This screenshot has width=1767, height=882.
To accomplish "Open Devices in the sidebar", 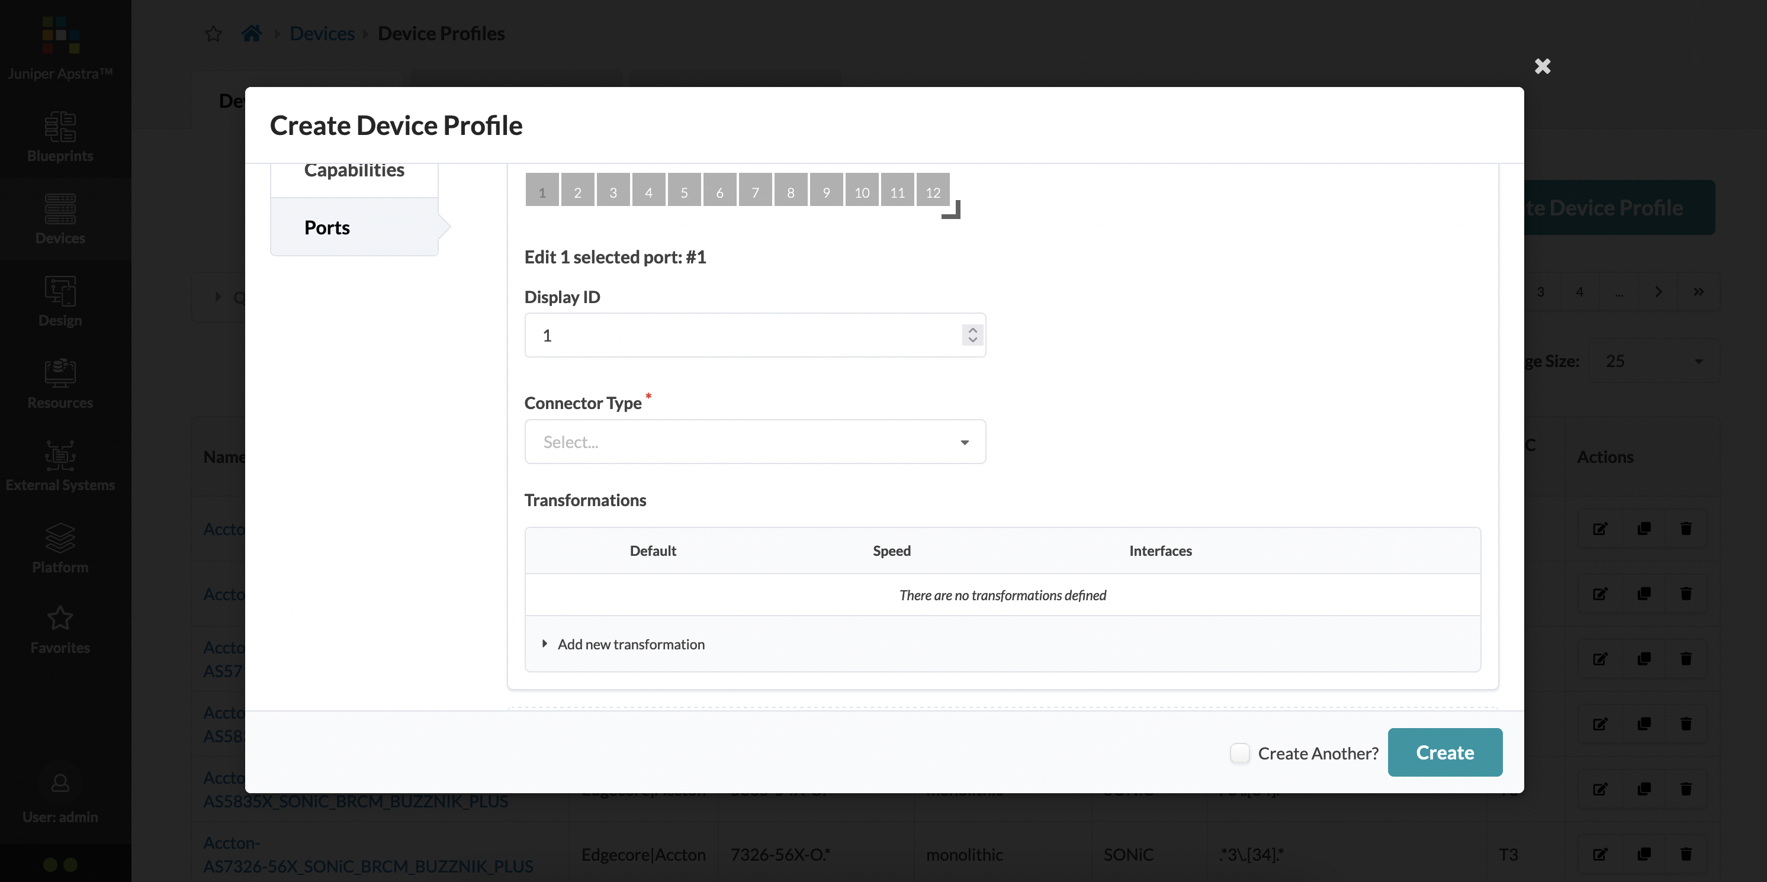I will [x=60, y=220].
